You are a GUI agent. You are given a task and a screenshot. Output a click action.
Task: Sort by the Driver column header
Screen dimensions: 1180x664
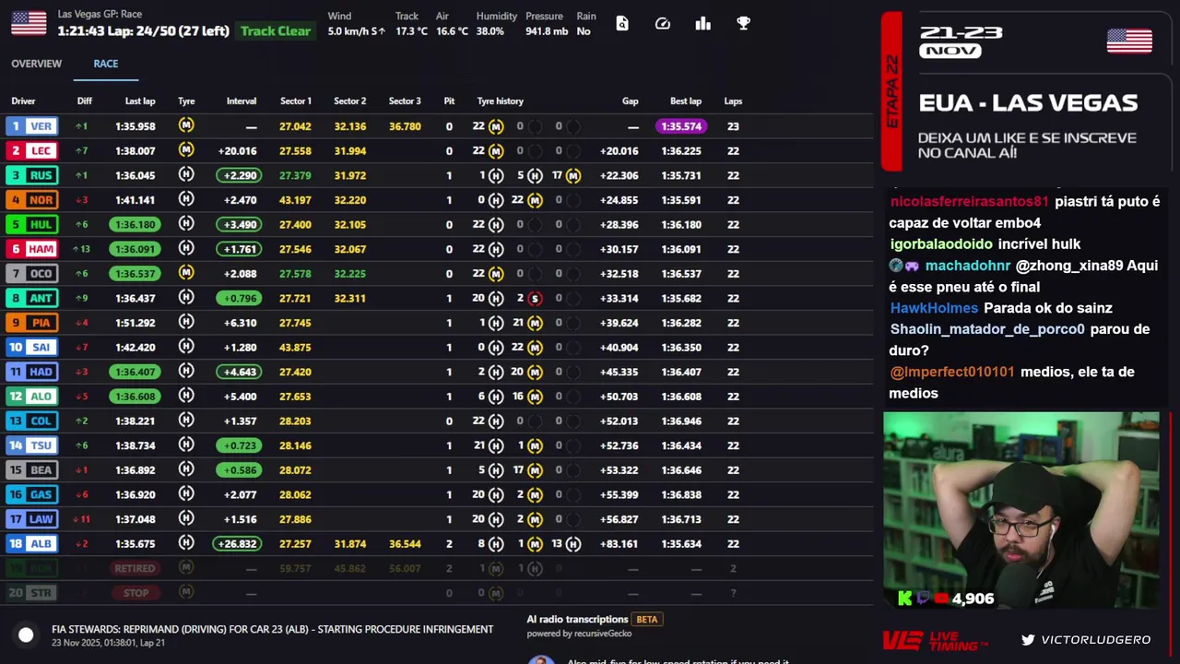pyautogui.click(x=23, y=101)
